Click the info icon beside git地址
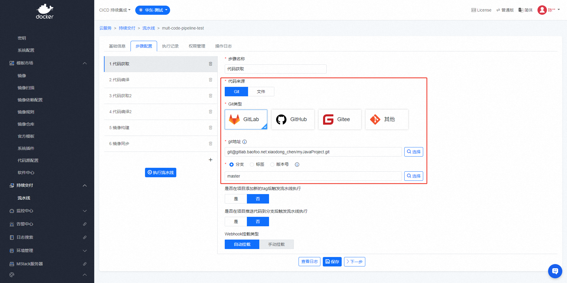The width and height of the screenshot is (567, 283). [245, 142]
